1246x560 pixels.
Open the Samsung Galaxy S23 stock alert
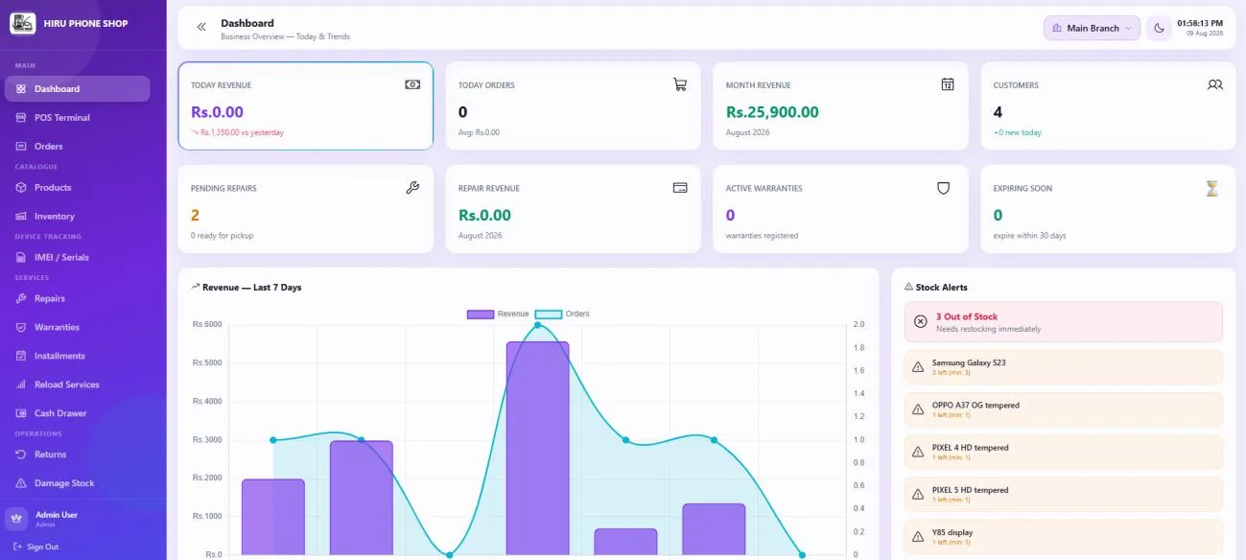click(x=1063, y=367)
